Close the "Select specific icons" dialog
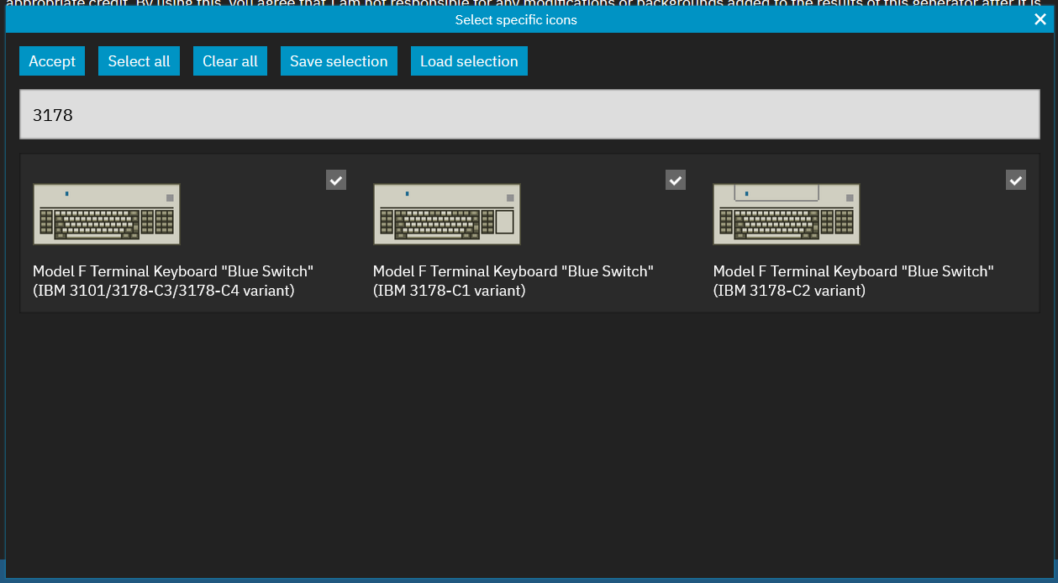The image size is (1058, 583). tap(1040, 19)
